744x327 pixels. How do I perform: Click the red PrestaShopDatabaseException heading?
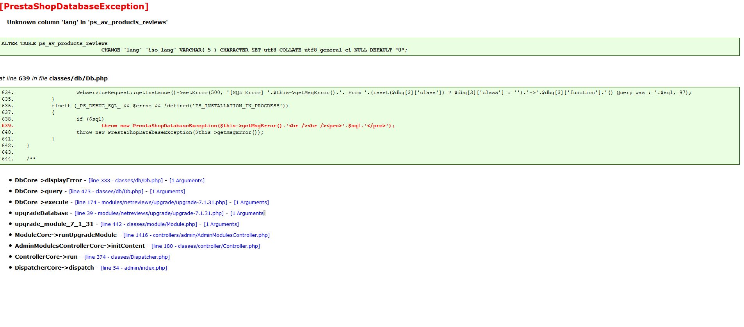click(74, 7)
